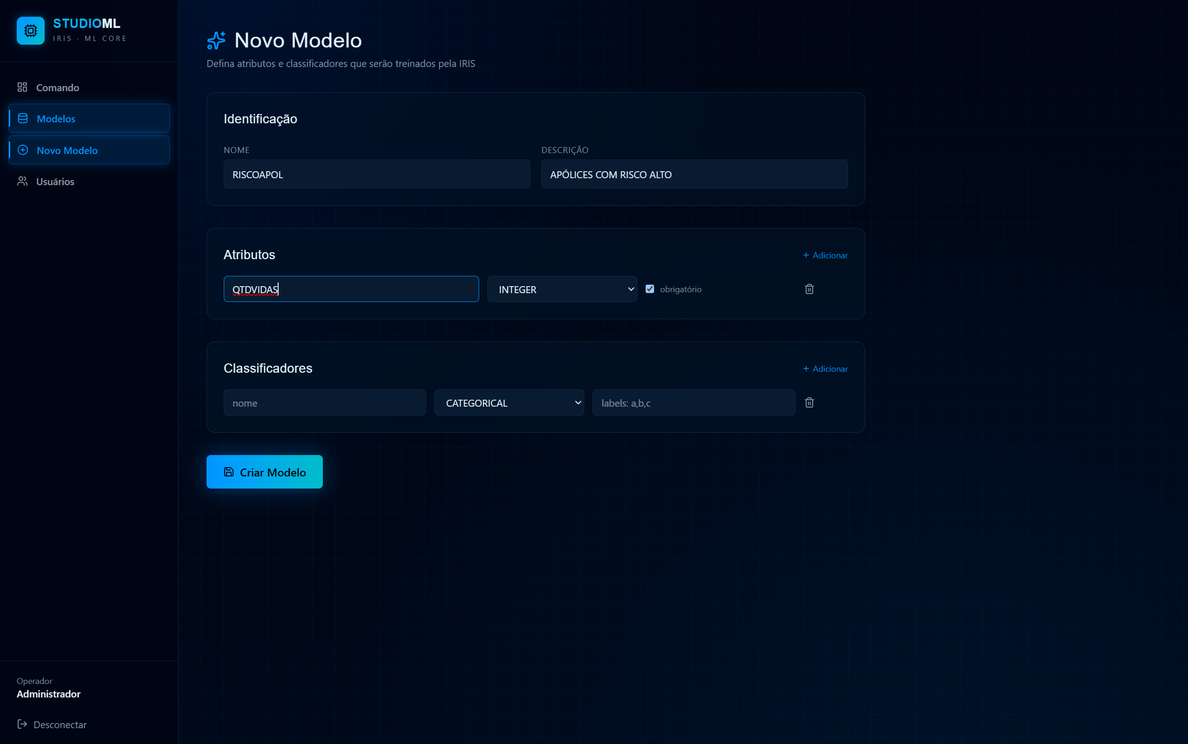Image resolution: width=1188 pixels, height=744 pixels.
Task: Click the Comando grid icon in sidebar
Action: [x=22, y=87]
